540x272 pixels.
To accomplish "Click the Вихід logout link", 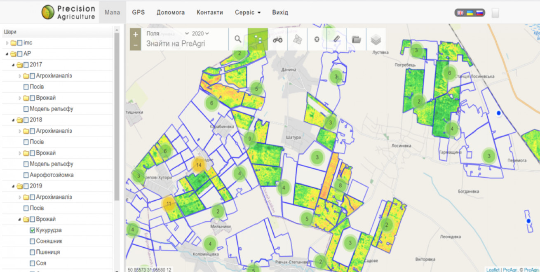I will click(x=280, y=12).
